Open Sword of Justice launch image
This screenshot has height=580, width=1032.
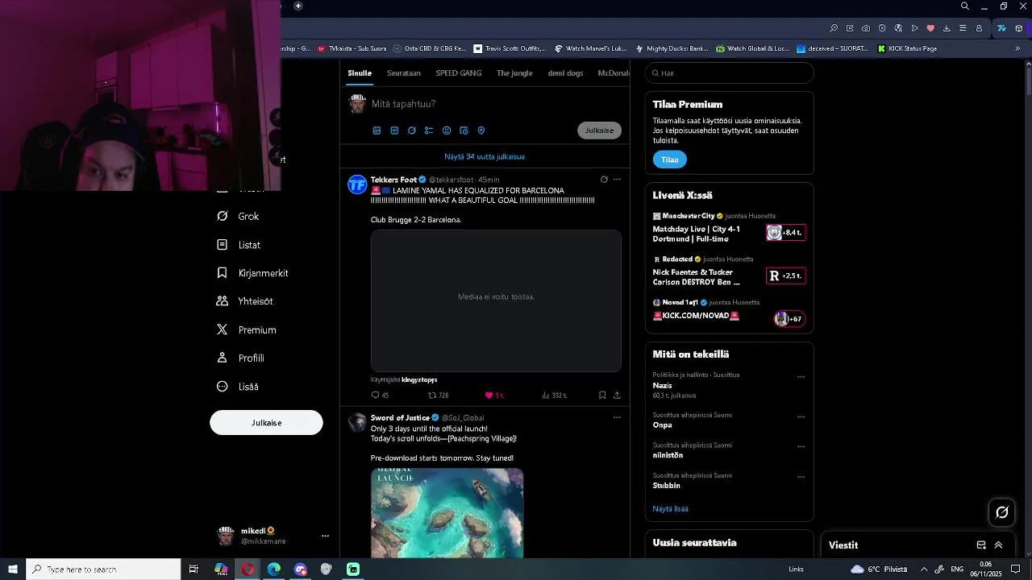(x=447, y=512)
